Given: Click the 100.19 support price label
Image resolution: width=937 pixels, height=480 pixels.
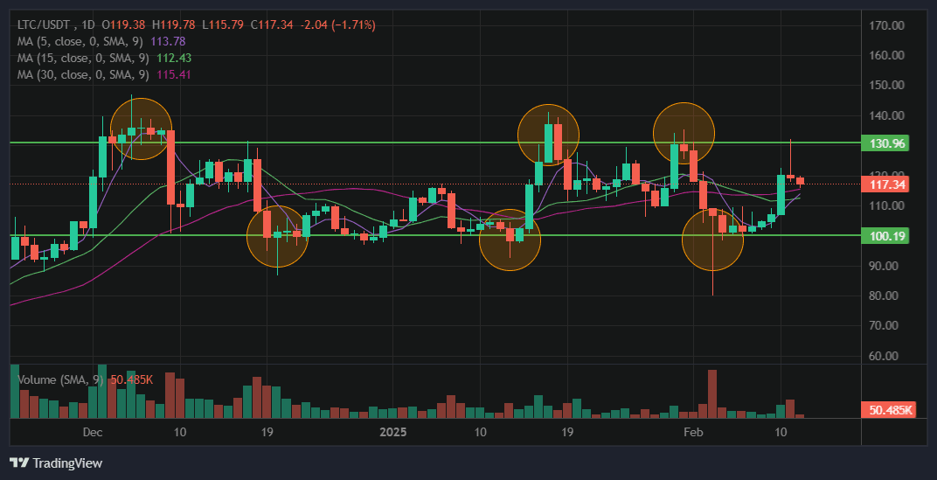Looking at the screenshot, I should point(886,236).
